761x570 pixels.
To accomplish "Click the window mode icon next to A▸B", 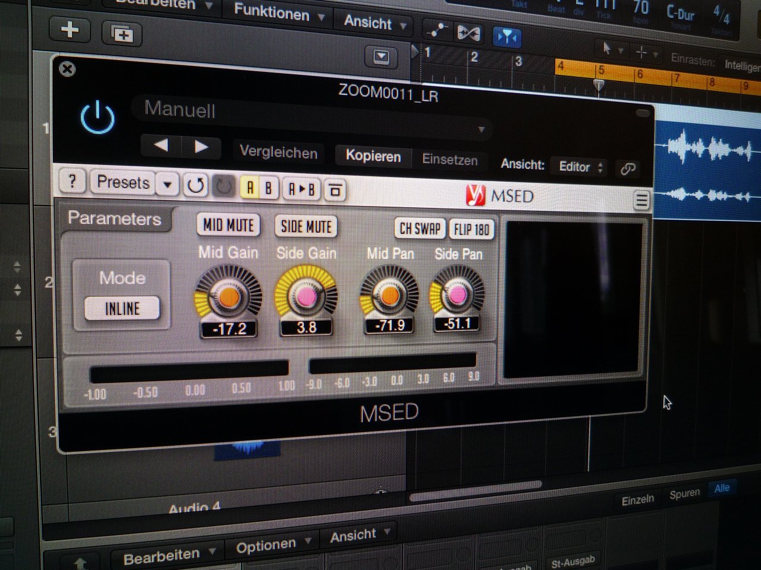I will 335,191.
